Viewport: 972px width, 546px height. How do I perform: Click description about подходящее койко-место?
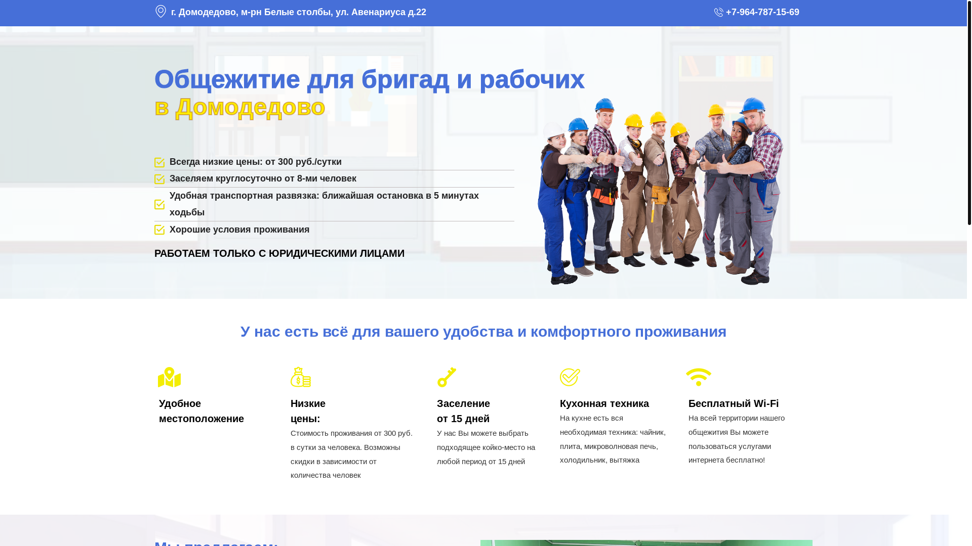click(486, 447)
